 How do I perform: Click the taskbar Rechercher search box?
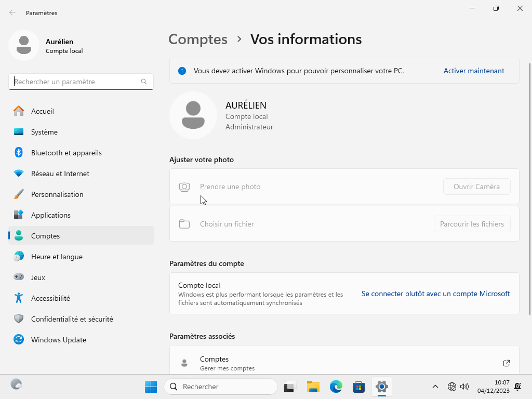click(x=220, y=387)
